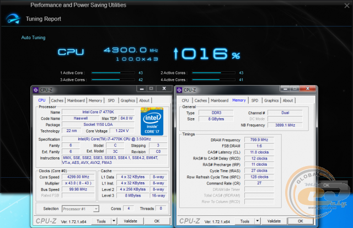Click the processor Name field Intel Core i7 4770K
The width and height of the screenshot is (353, 228).
pos(98,112)
